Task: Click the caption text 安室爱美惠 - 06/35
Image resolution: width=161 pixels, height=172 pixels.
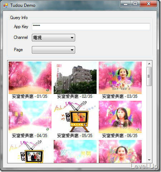Action: [120, 136]
